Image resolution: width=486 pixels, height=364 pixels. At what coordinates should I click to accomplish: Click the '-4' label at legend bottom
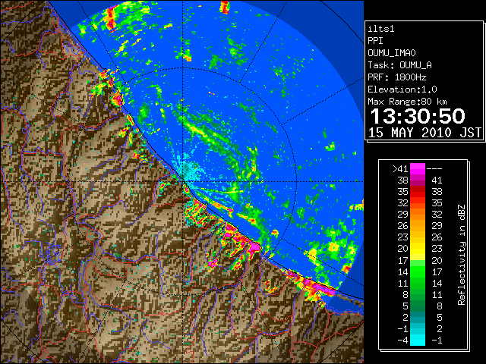(402, 340)
